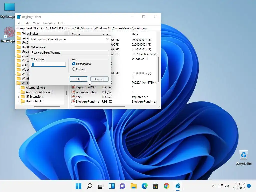Open the volume control in system tray
Screen dimensions: 256x192
(227, 186)
